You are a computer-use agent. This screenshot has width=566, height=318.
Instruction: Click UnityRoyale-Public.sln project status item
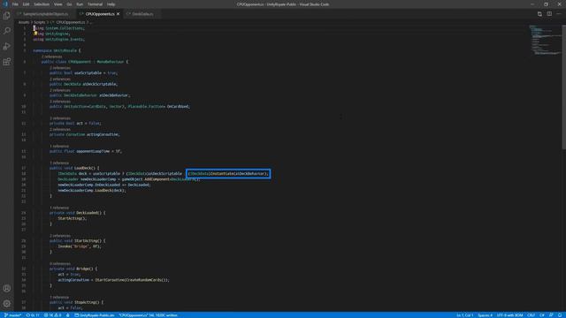[x=95, y=315]
